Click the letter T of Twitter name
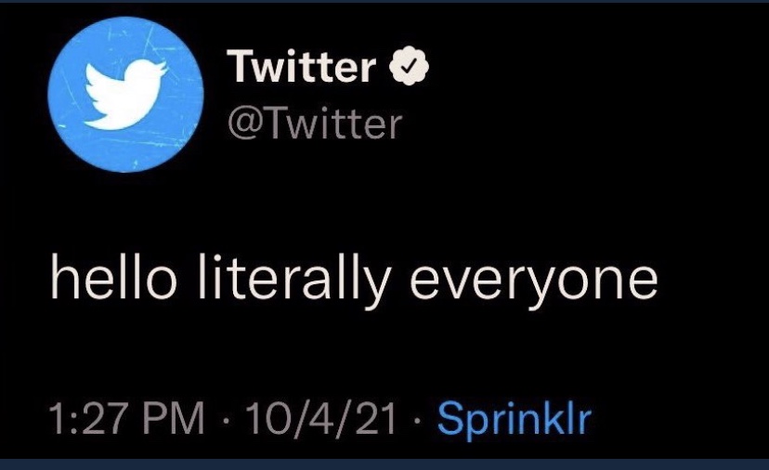 click(x=241, y=66)
